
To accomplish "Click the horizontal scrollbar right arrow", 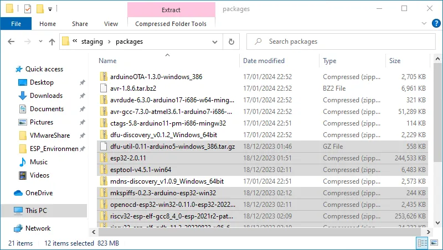I will pyautogui.click(x=429, y=232).
